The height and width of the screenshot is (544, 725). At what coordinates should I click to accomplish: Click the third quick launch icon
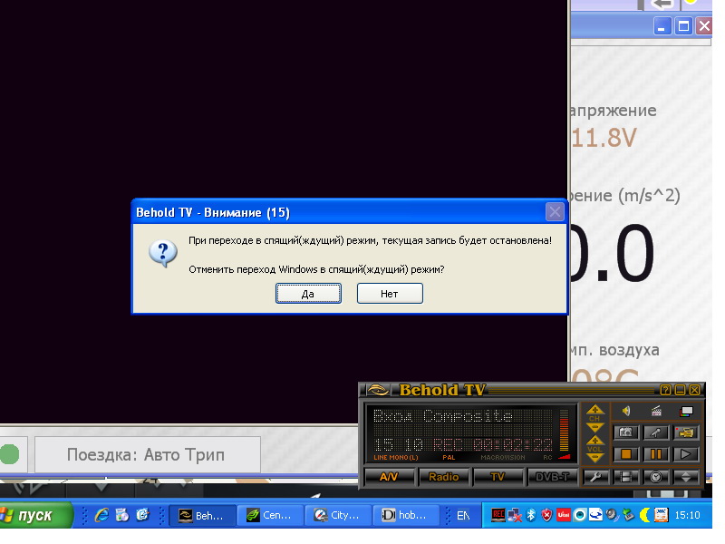[x=143, y=515]
